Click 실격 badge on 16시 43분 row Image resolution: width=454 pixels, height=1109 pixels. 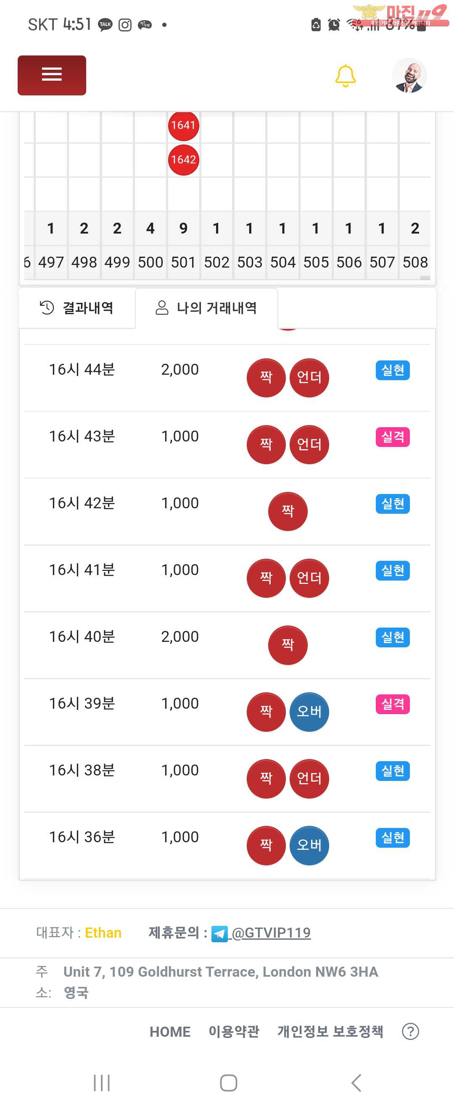tap(393, 437)
